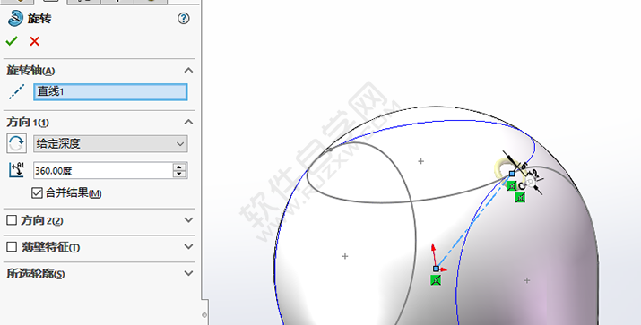Reverse the revolve direction button
641x325 pixels.
click(x=16, y=143)
